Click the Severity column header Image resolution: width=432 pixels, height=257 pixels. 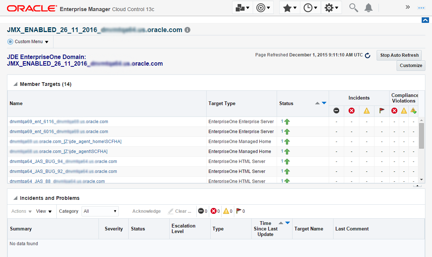click(114, 229)
